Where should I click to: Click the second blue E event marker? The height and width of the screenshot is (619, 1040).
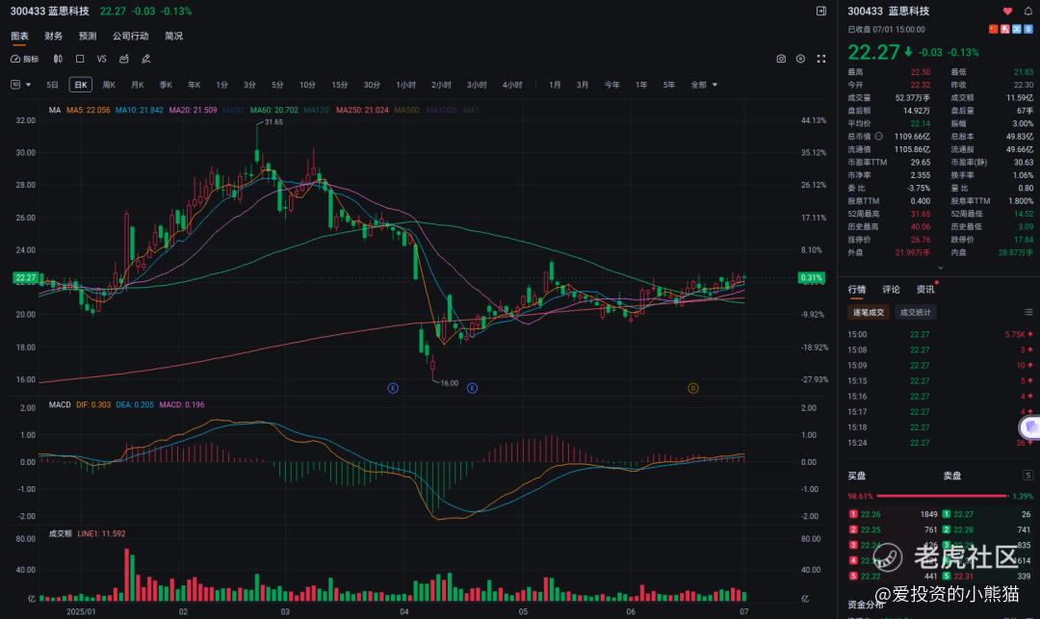(472, 388)
